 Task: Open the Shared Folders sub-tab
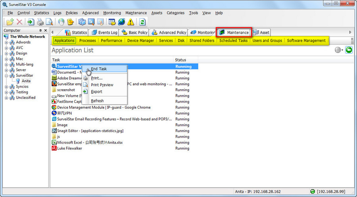click(202, 40)
